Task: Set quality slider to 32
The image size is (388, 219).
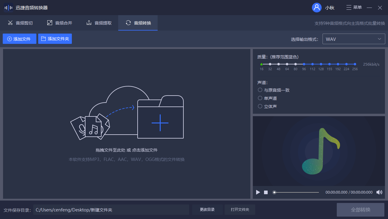Action: click(270, 64)
